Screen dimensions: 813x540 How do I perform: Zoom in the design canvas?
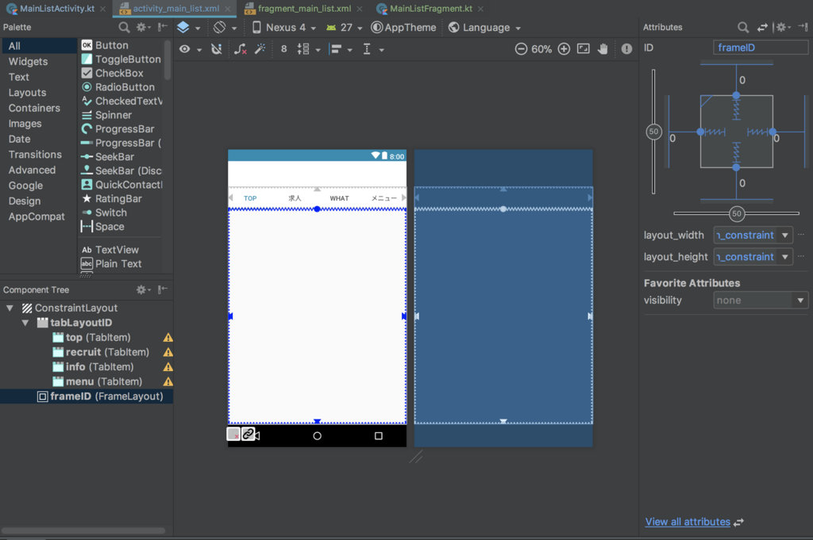point(564,49)
